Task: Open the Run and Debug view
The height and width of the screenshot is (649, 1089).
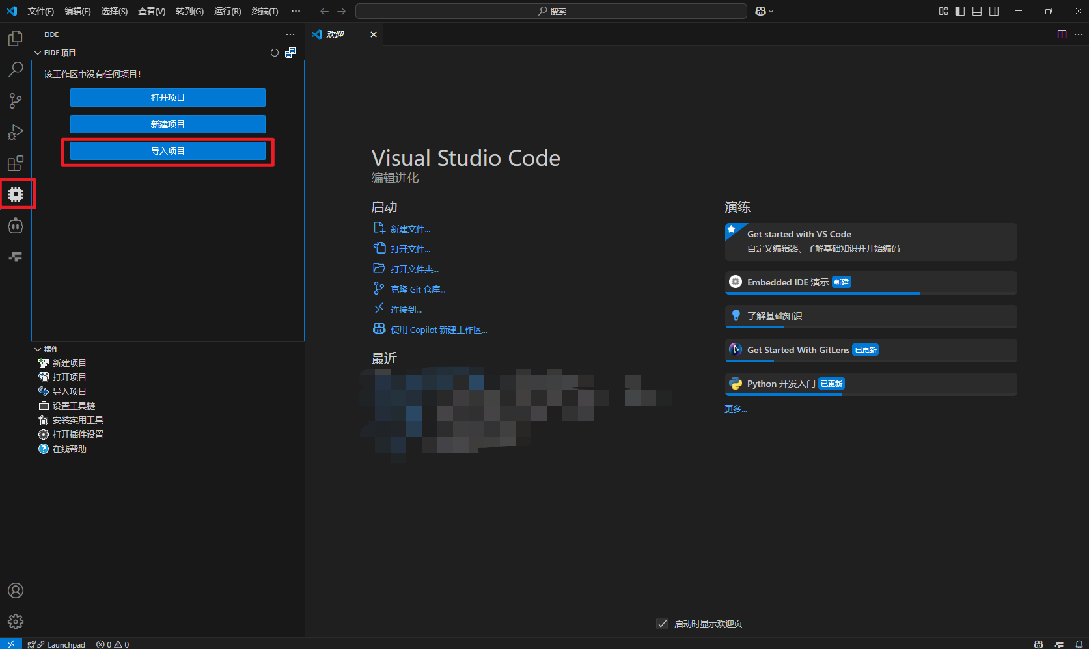Action: (16, 132)
